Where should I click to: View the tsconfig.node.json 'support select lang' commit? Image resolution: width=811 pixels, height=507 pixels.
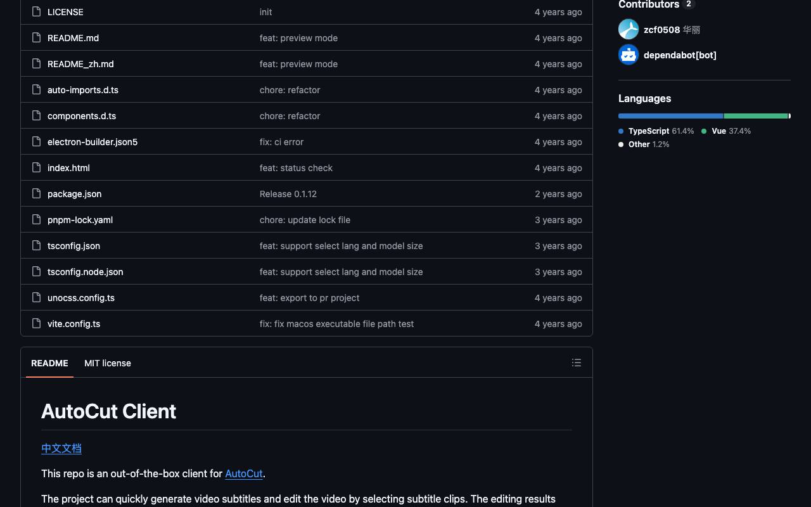coord(341,272)
